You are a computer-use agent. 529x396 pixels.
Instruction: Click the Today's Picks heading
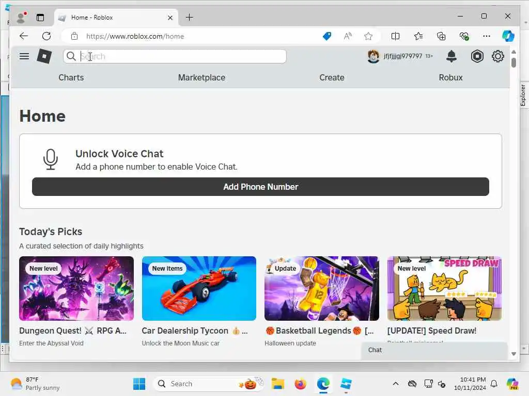[51, 232]
